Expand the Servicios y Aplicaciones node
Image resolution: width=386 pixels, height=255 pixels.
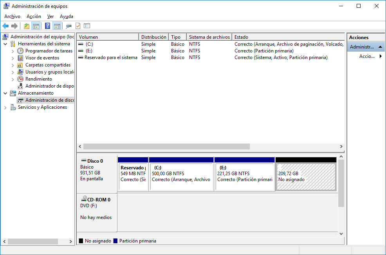coord(5,108)
